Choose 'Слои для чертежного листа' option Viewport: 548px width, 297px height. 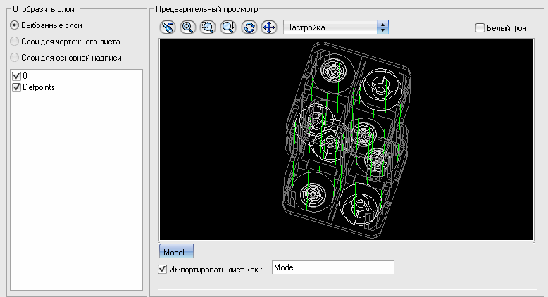point(14,42)
